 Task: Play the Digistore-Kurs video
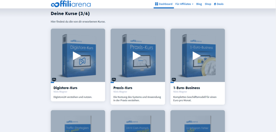click(77, 56)
